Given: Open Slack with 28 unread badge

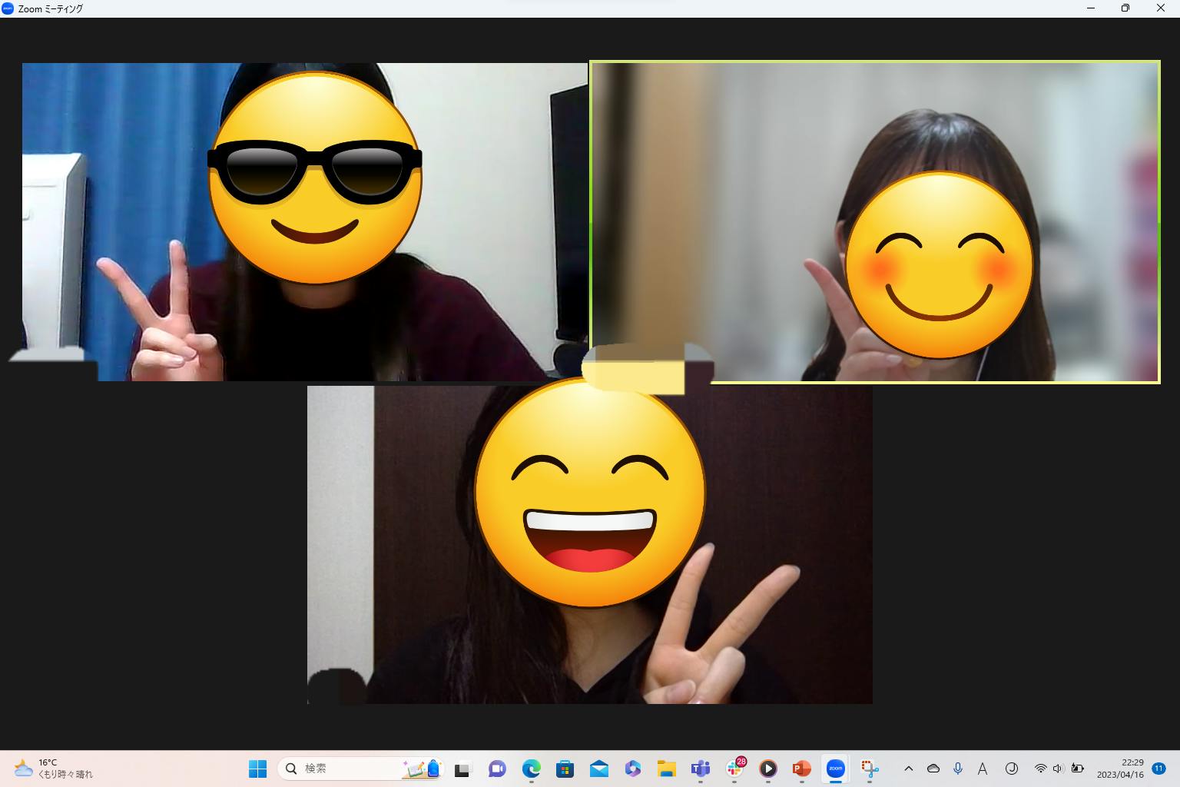Looking at the screenshot, I should coord(734,769).
